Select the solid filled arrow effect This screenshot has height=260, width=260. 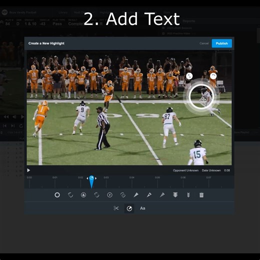point(136,195)
